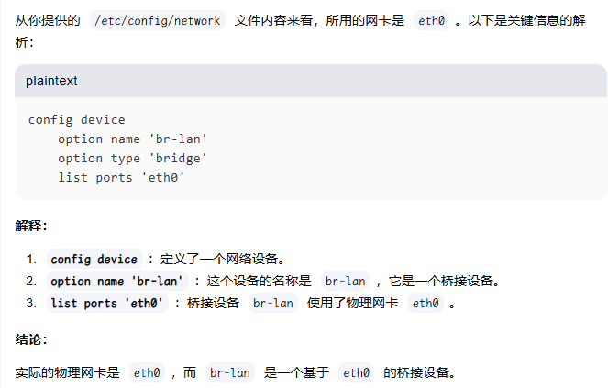The image size is (608, 388).
Task: Click the text 定义了一个网络设备
Action: coord(222,259)
